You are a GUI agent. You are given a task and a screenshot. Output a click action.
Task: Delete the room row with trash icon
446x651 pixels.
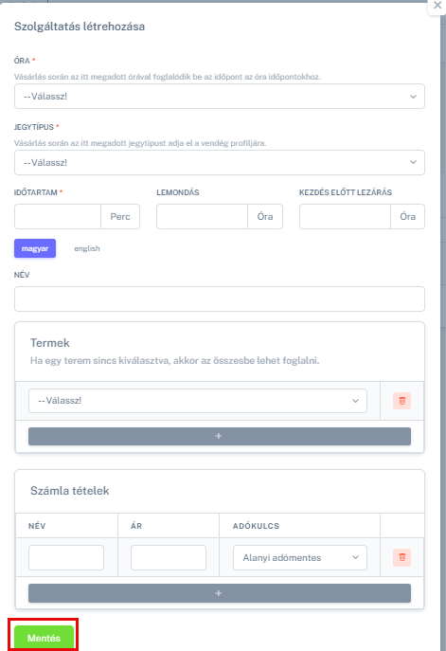click(x=401, y=401)
